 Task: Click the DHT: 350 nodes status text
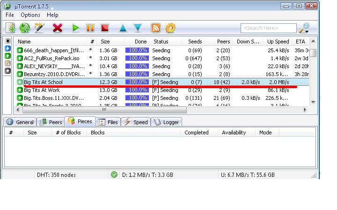point(56,175)
